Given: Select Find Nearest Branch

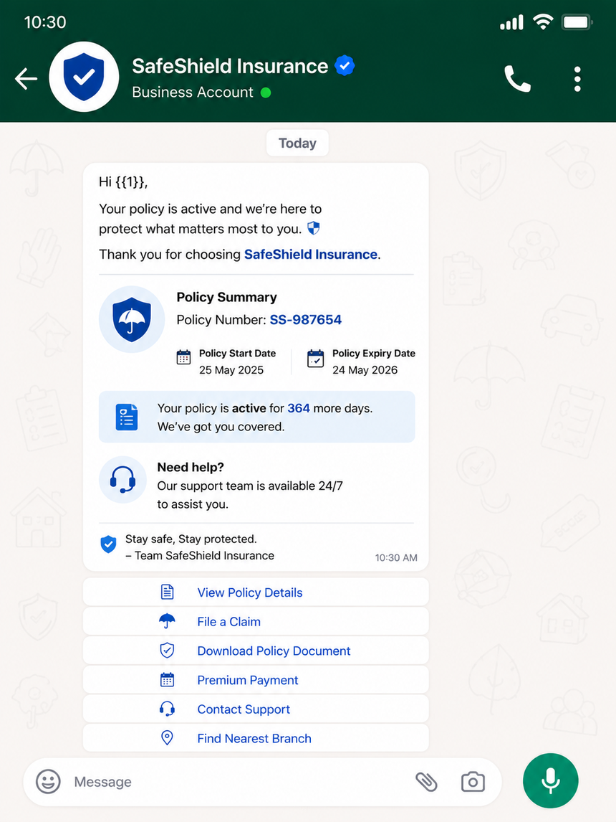Looking at the screenshot, I should pyautogui.click(x=256, y=738).
